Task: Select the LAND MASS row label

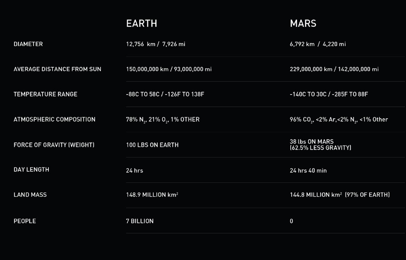Action: tap(30, 195)
